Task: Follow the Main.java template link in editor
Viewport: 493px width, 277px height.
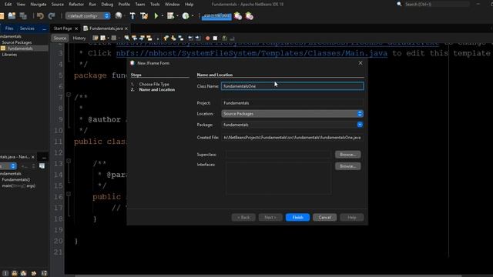Action: click(252, 53)
